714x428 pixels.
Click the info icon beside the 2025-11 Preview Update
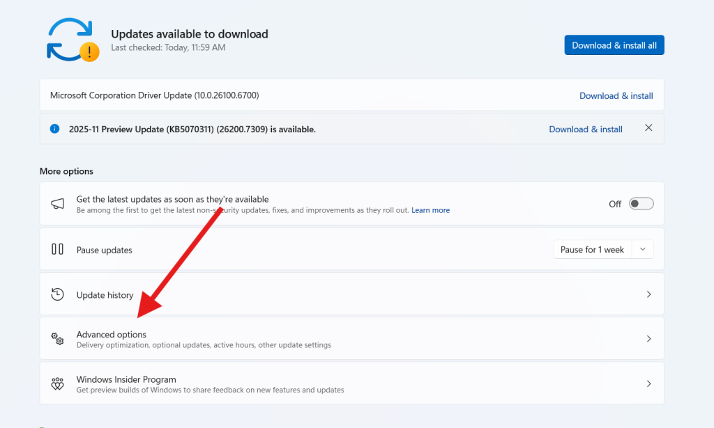pyautogui.click(x=55, y=129)
